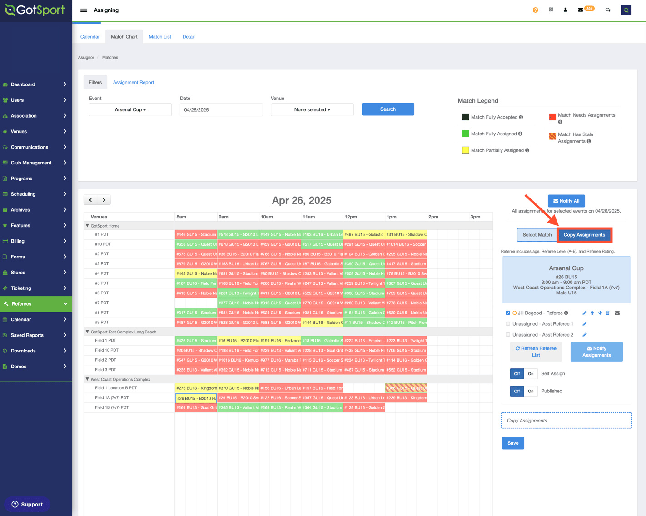Switch to the Match List tab
The width and height of the screenshot is (646, 516).
click(160, 37)
